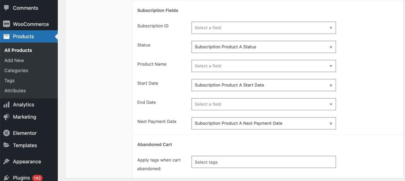Click the Marketing megaphone icon
Screen dimensions: 405x181
point(6,117)
